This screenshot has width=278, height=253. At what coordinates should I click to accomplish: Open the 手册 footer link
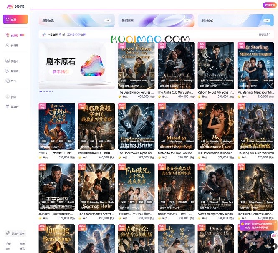(x=8, y=243)
